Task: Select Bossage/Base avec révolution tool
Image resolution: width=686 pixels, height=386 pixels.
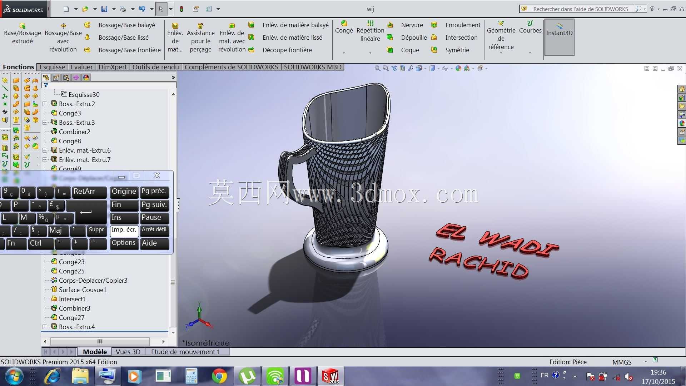Action: pos(63,37)
